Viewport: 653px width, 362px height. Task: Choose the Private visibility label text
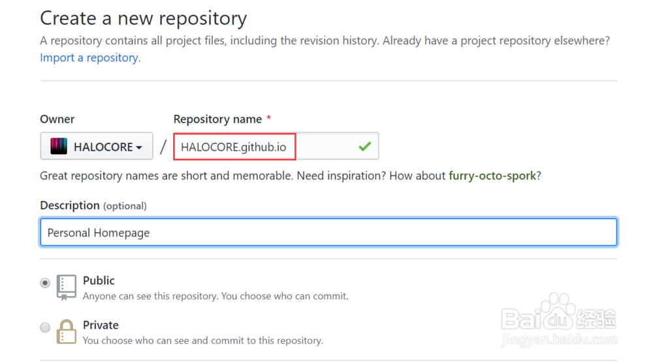101,325
